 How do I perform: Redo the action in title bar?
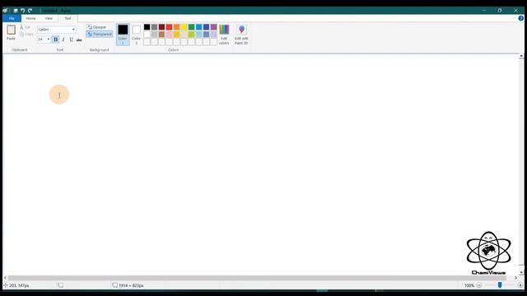(x=30, y=11)
